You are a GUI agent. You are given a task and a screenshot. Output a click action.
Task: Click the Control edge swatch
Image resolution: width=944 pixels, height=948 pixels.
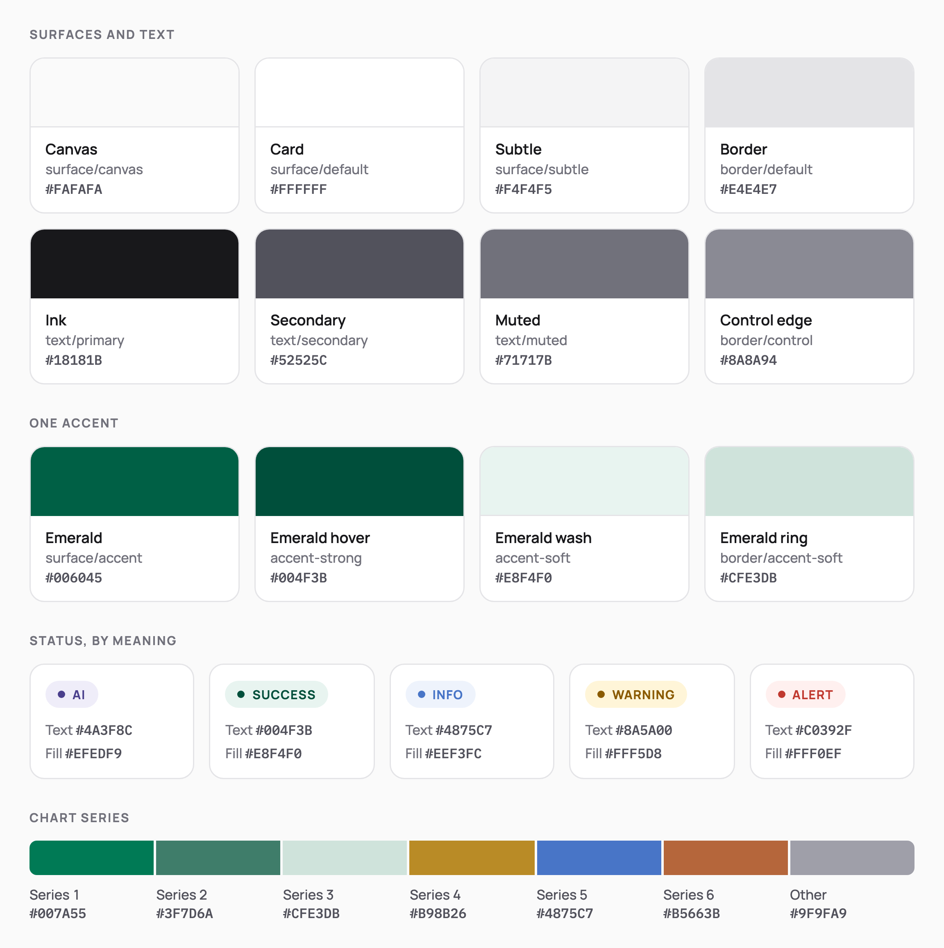point(809,264)
